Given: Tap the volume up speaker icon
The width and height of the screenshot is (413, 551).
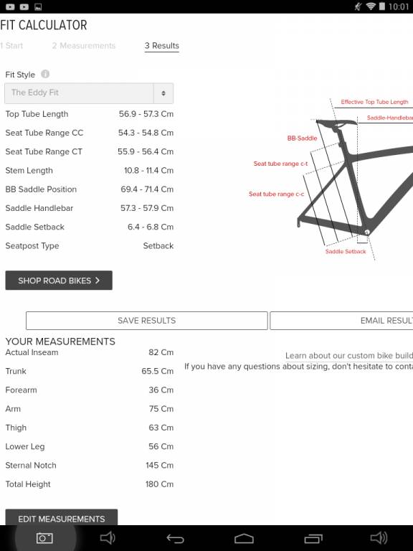Looking at the screenshot, I should tap(379, 537).
